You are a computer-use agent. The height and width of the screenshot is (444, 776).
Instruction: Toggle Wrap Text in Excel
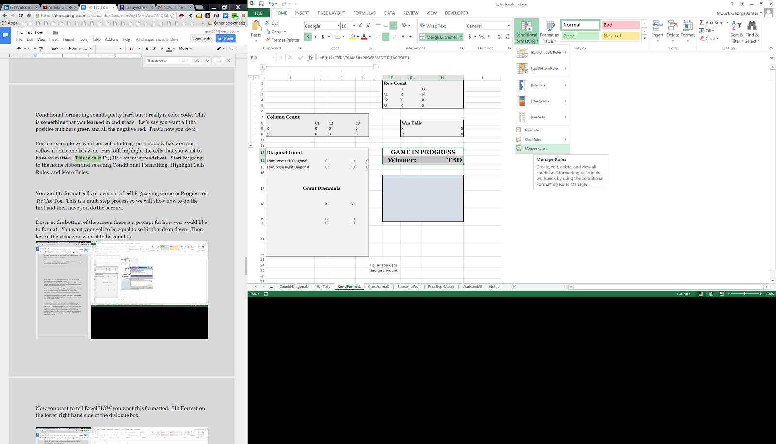pos(433,26)
